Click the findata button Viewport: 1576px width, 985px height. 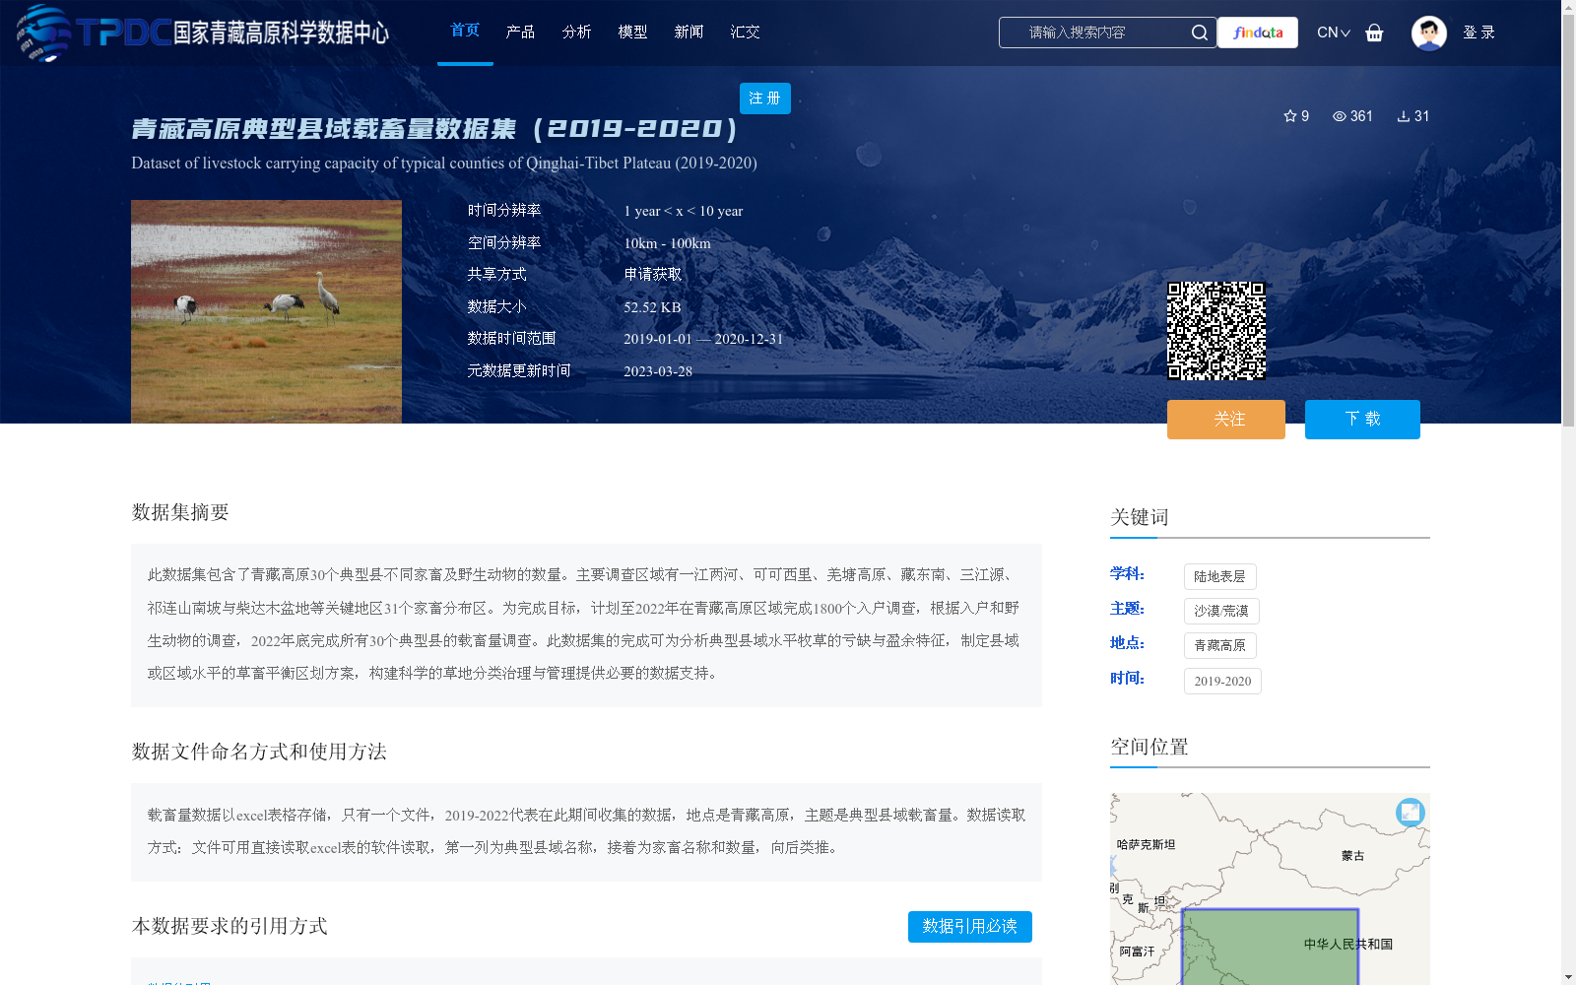[x=1258, y=33]
